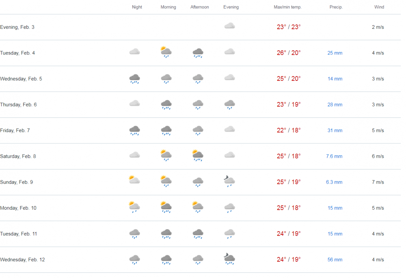Open the 56 mm precipitation link for Feb. 12
The width and height of the screenshot is (406, 278).
tap(335, 259)
